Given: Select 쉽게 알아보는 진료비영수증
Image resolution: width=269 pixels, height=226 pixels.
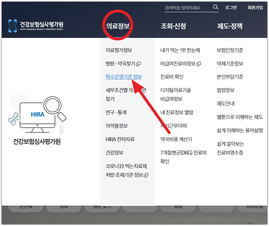Looking at the screenshot, I should [230, 148].
